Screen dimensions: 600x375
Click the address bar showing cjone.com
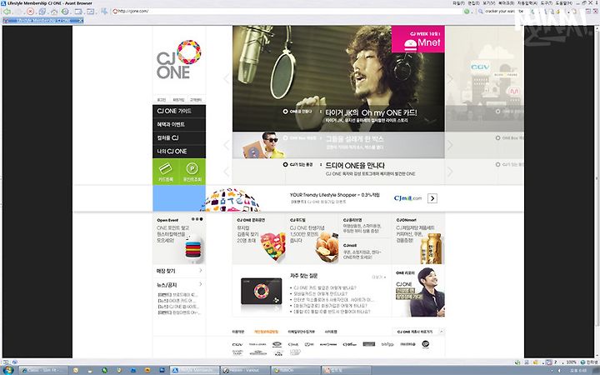pyautogui.click(x=287, y=11)
